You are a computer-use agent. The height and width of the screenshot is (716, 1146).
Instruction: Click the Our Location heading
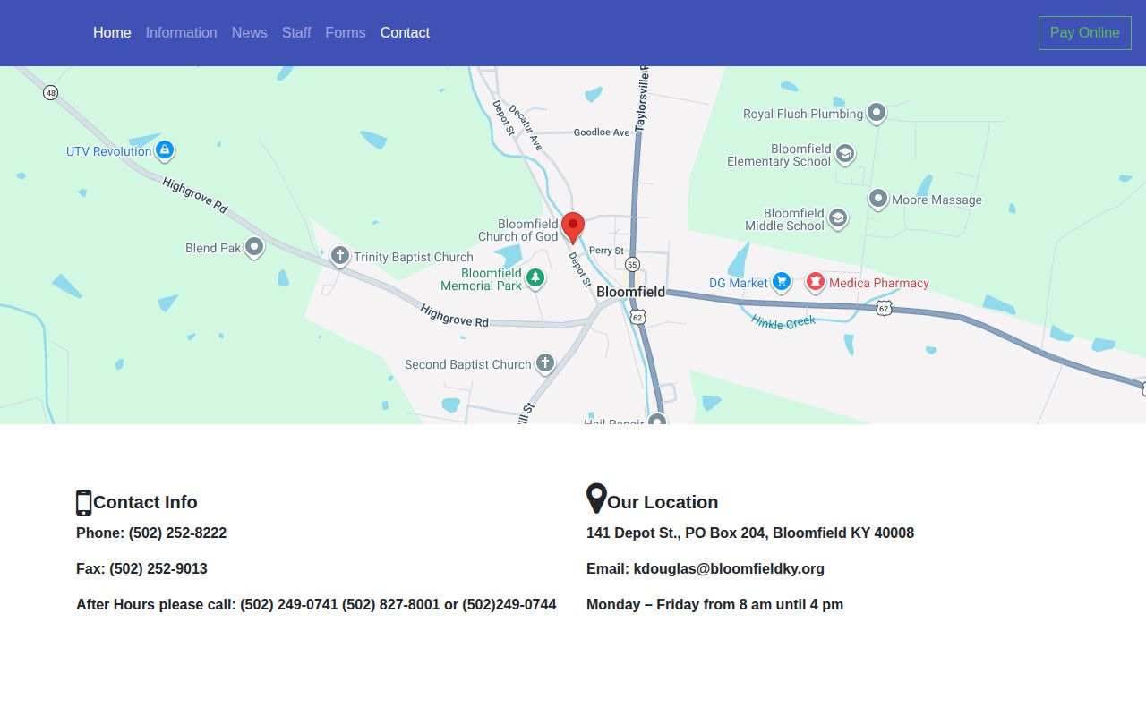(x=663, y=502)
